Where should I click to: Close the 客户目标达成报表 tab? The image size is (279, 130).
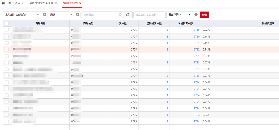(56, 3)
